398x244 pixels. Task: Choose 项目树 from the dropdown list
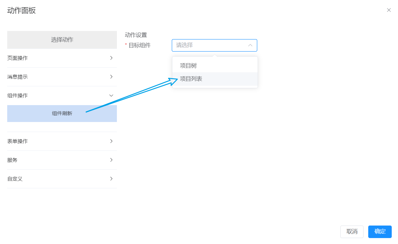pyautogui.click(x=188, y=66)
